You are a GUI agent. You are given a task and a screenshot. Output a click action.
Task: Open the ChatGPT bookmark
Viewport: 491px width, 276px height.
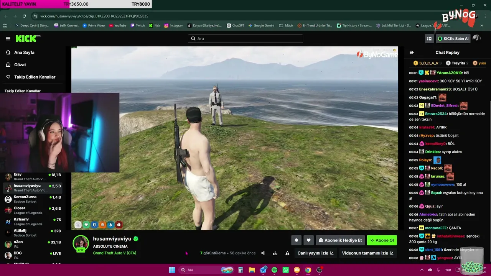[x=235, y=26]
